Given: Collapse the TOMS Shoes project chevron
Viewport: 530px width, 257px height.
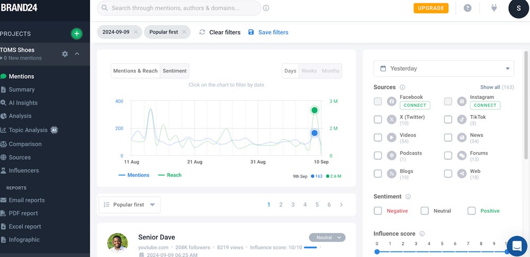Looking at the screenshot, I should [77, 53].
